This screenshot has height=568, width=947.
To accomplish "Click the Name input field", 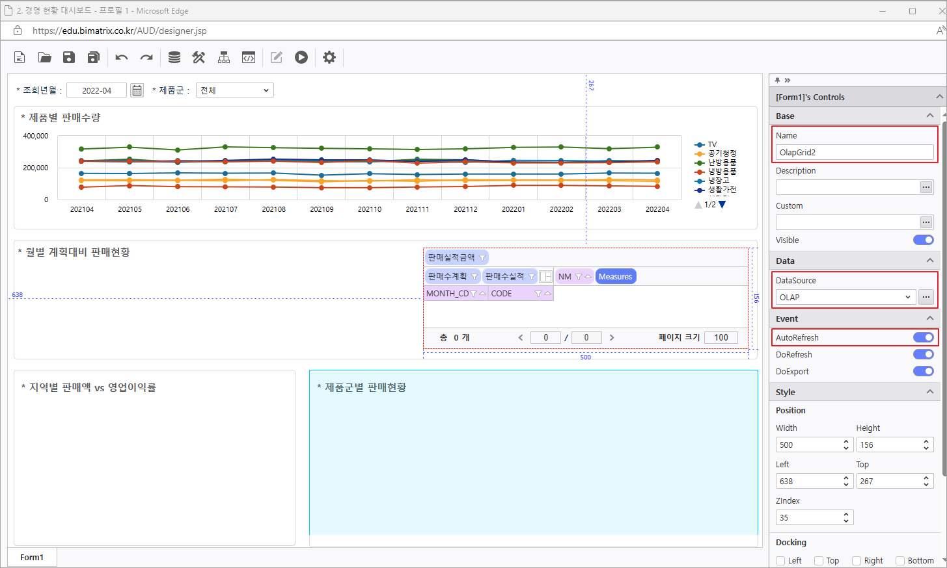I will pos(854,152).
